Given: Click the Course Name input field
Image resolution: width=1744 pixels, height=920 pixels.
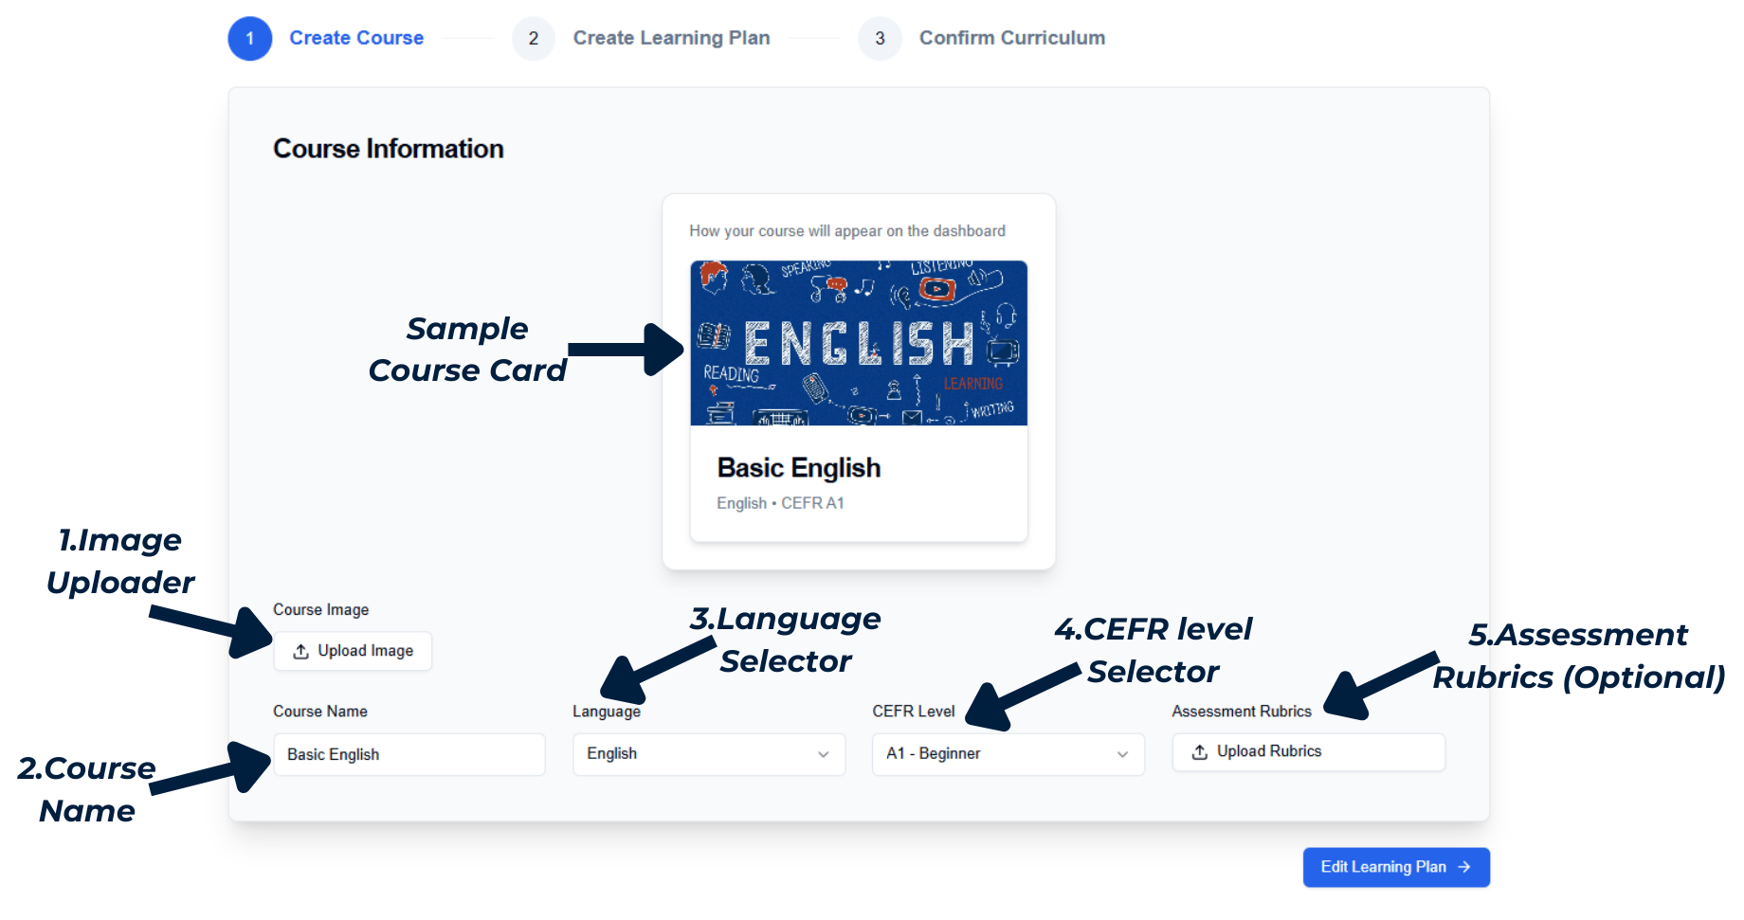Looking at the screenshot, I should 409,754.
